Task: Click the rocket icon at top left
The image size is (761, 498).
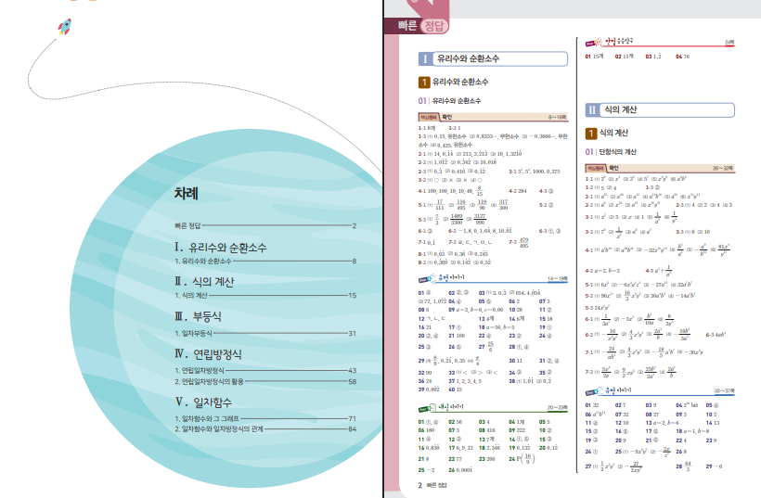Action: point(65,28)
